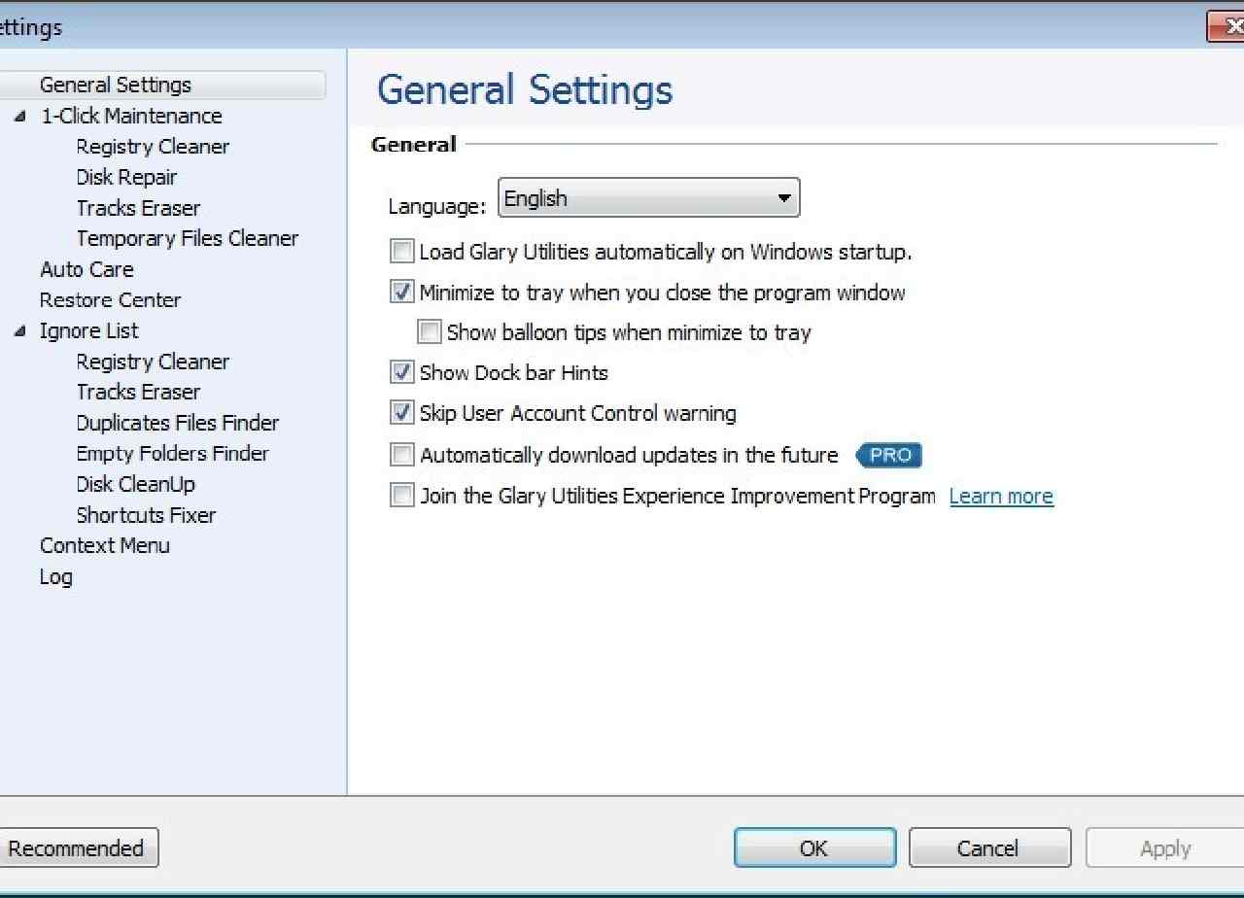Open Empty Folders Finder ignore list
Screen dimensions: 1244x898
[172, 453]
